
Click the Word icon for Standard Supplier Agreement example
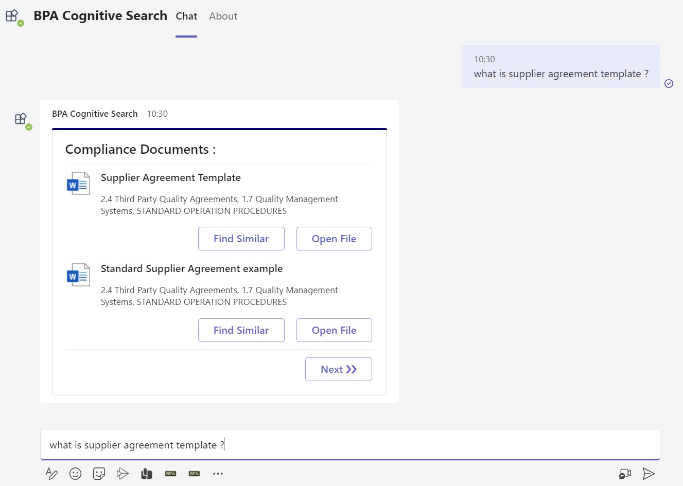tap(78, 275)
